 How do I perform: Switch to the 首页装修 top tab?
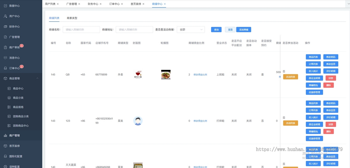(136, 4)
